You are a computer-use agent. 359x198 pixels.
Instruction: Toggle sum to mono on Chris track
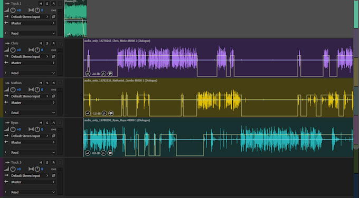(53, 50)
